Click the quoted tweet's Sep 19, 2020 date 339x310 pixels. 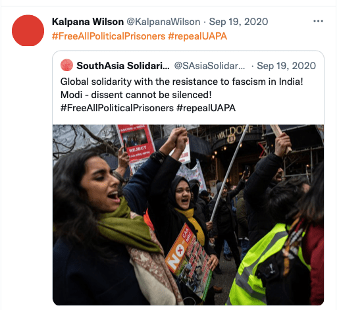tap(286, 66)
